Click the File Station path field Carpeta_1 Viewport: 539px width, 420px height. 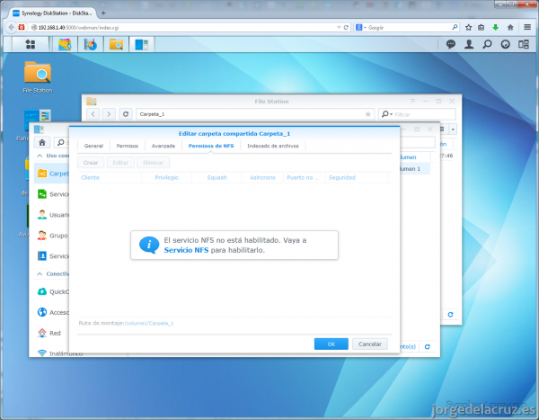[x=254, y=114]
